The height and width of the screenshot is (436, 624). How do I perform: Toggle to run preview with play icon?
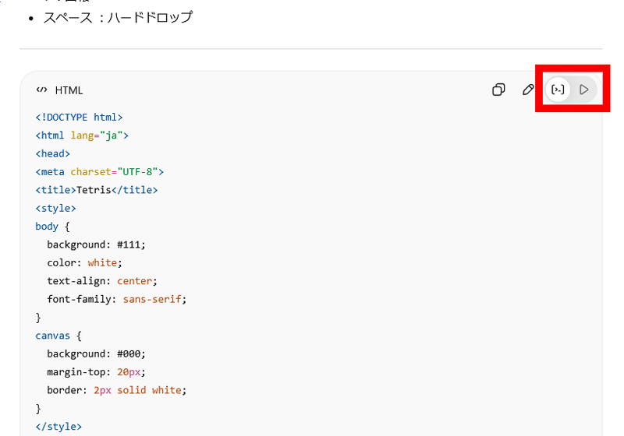click(x=584, y=90)
